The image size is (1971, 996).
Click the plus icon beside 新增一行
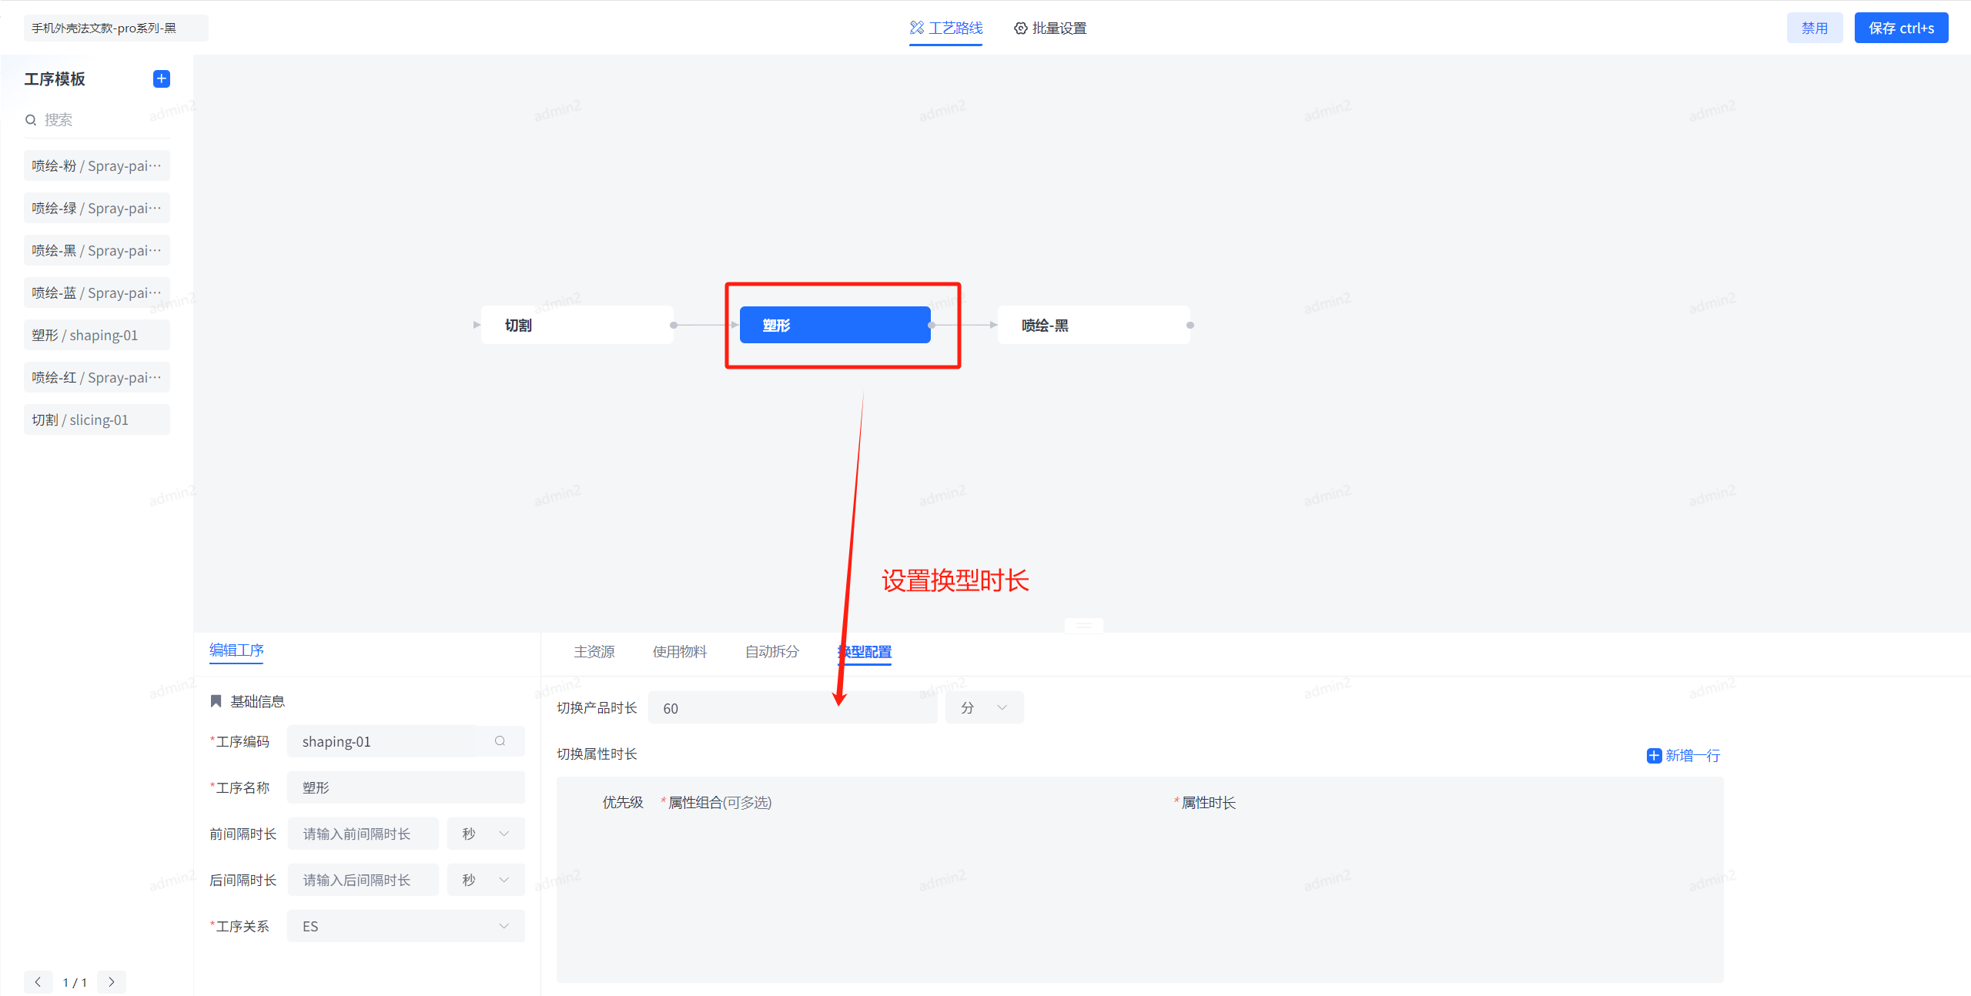pyautogui.click(x=1654, y=755)
